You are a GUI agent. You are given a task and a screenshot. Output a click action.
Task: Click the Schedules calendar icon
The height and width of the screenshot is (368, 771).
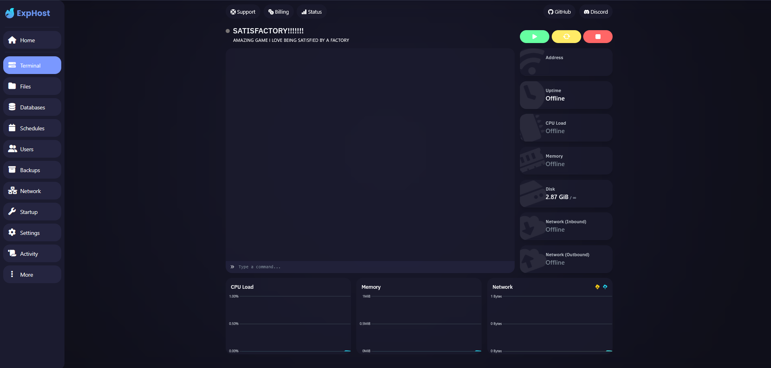pyautogui.click(x=12, y=128)
